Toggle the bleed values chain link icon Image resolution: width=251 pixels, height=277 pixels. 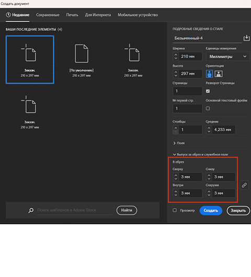point(244,185)
